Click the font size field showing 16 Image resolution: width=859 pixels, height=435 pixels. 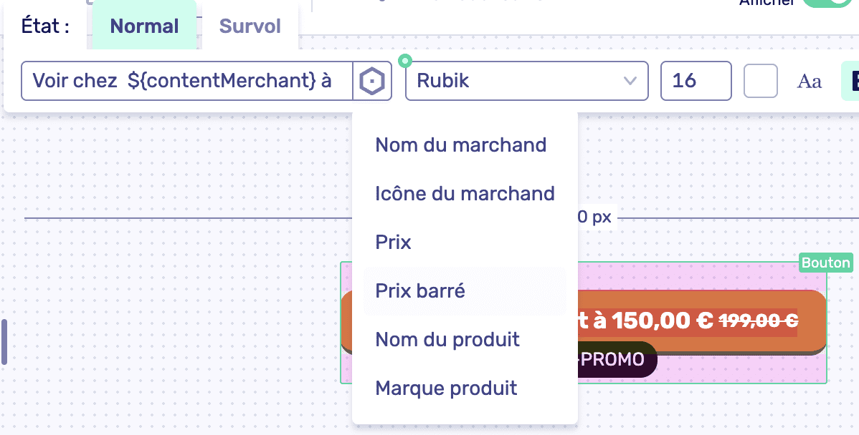[696, 81]
